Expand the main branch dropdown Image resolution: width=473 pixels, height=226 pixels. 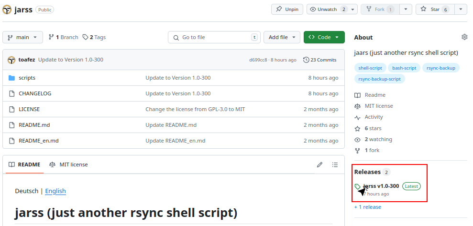click(x=22, y=37)
